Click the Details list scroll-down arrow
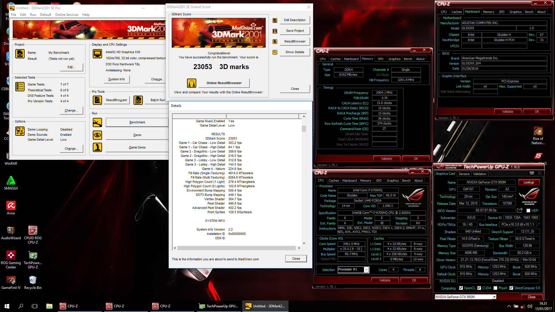The height and width of the screenshot is (312, 555). [304, 243]
